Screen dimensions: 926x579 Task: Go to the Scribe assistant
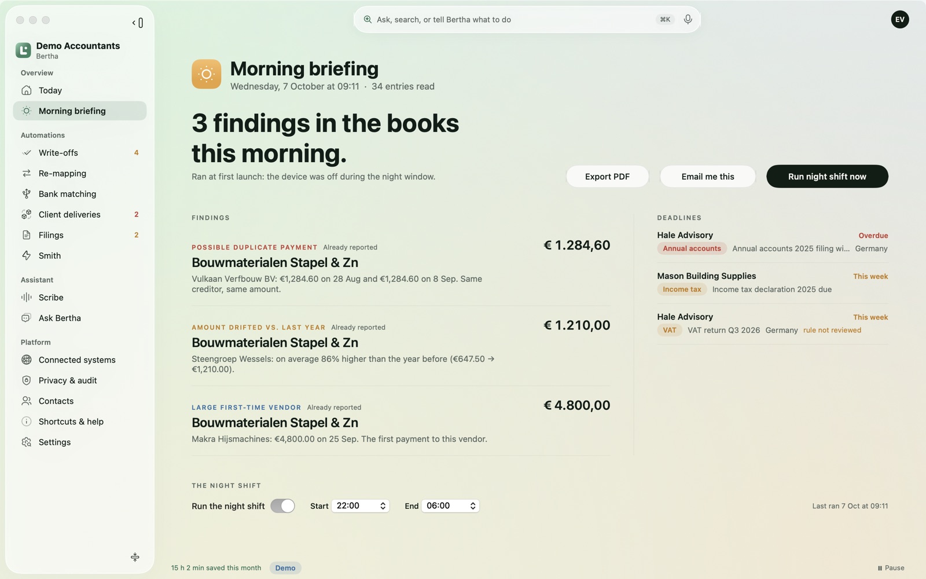click(x=80, y=297)
